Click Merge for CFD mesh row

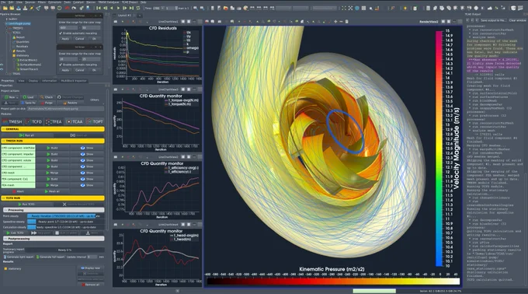pos(52,173)
